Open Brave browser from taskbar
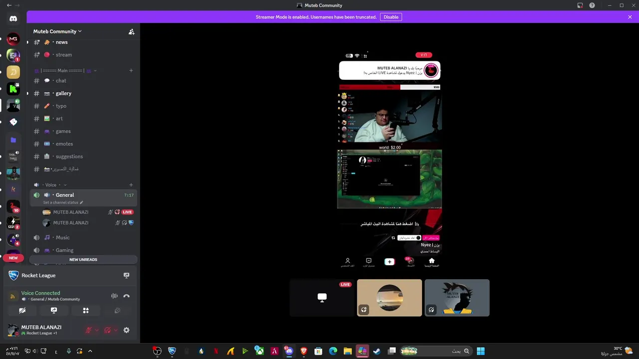This screenshot has height=359, width=639. pyautogui.click(x=304, y=351)
